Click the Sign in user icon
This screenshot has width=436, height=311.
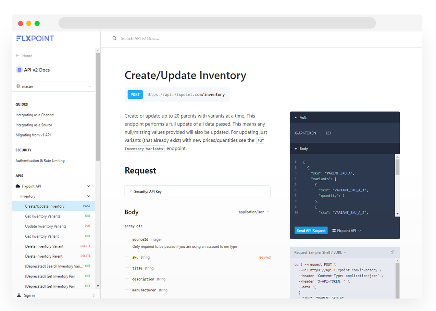tap(19, 295)
